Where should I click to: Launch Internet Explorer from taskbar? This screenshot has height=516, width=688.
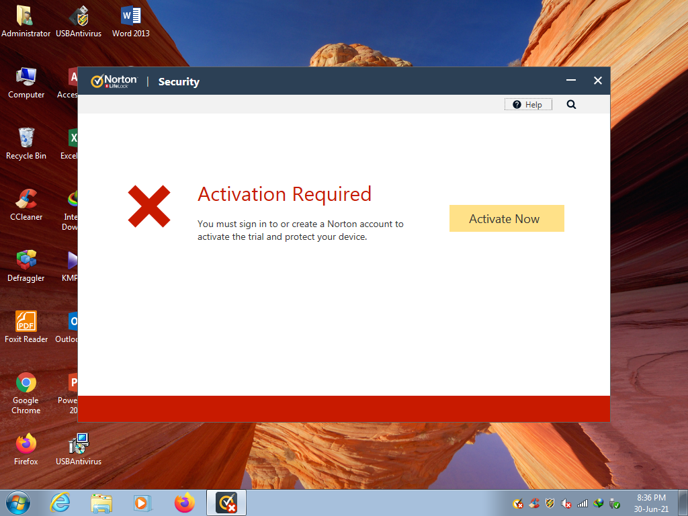pyautogui.click(x=60, y=503)
